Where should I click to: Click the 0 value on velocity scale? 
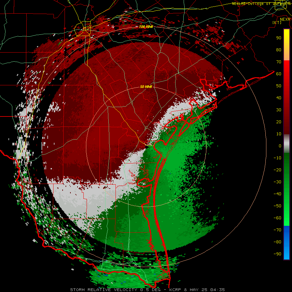pyautogui.click(x=280, y=146)
